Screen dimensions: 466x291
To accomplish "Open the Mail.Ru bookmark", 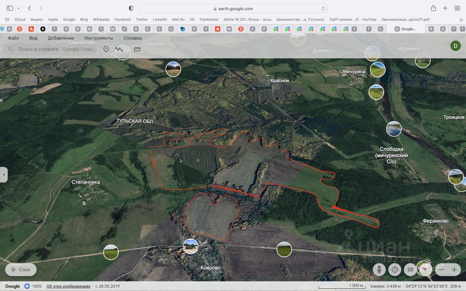I will 178,19.
